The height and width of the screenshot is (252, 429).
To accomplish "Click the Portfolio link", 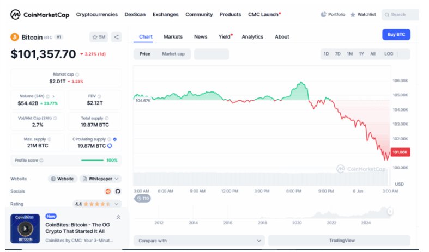I will 336,15.
